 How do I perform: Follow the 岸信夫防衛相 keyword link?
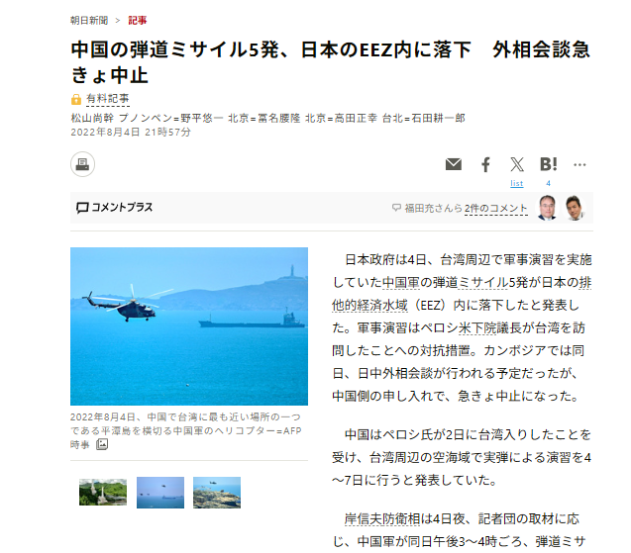coord(382,518)
